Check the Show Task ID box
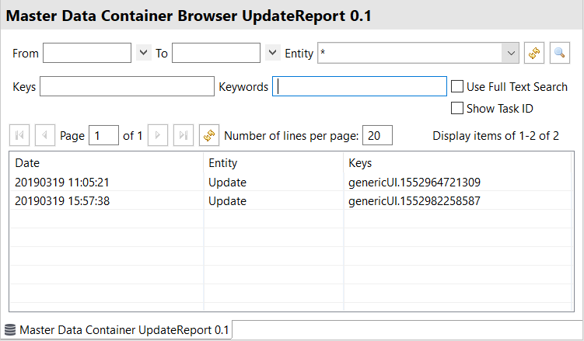 (x=458, y=108)
